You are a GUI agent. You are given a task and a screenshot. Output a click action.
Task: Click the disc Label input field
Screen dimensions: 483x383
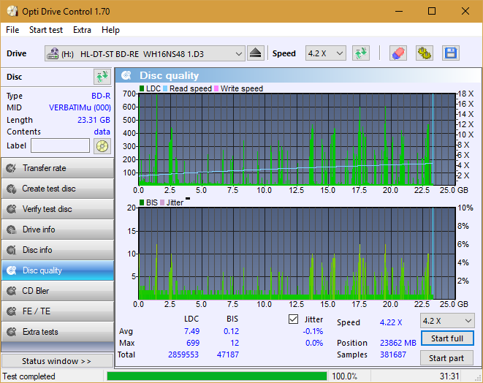[x=60, y=145]
